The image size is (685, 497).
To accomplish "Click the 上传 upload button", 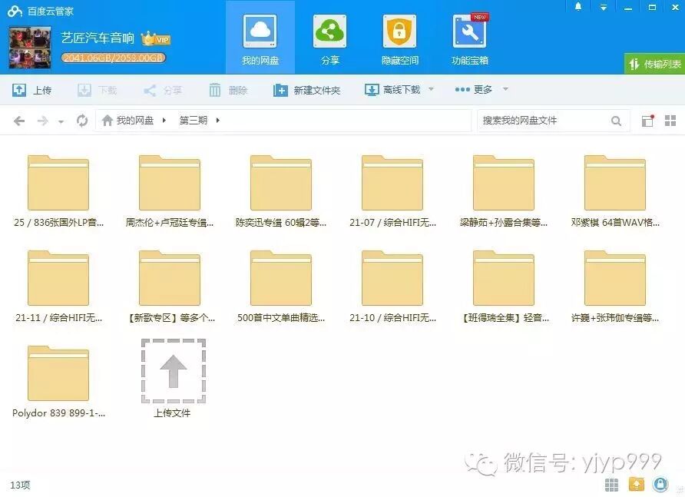I will click(x=31, y=90).
